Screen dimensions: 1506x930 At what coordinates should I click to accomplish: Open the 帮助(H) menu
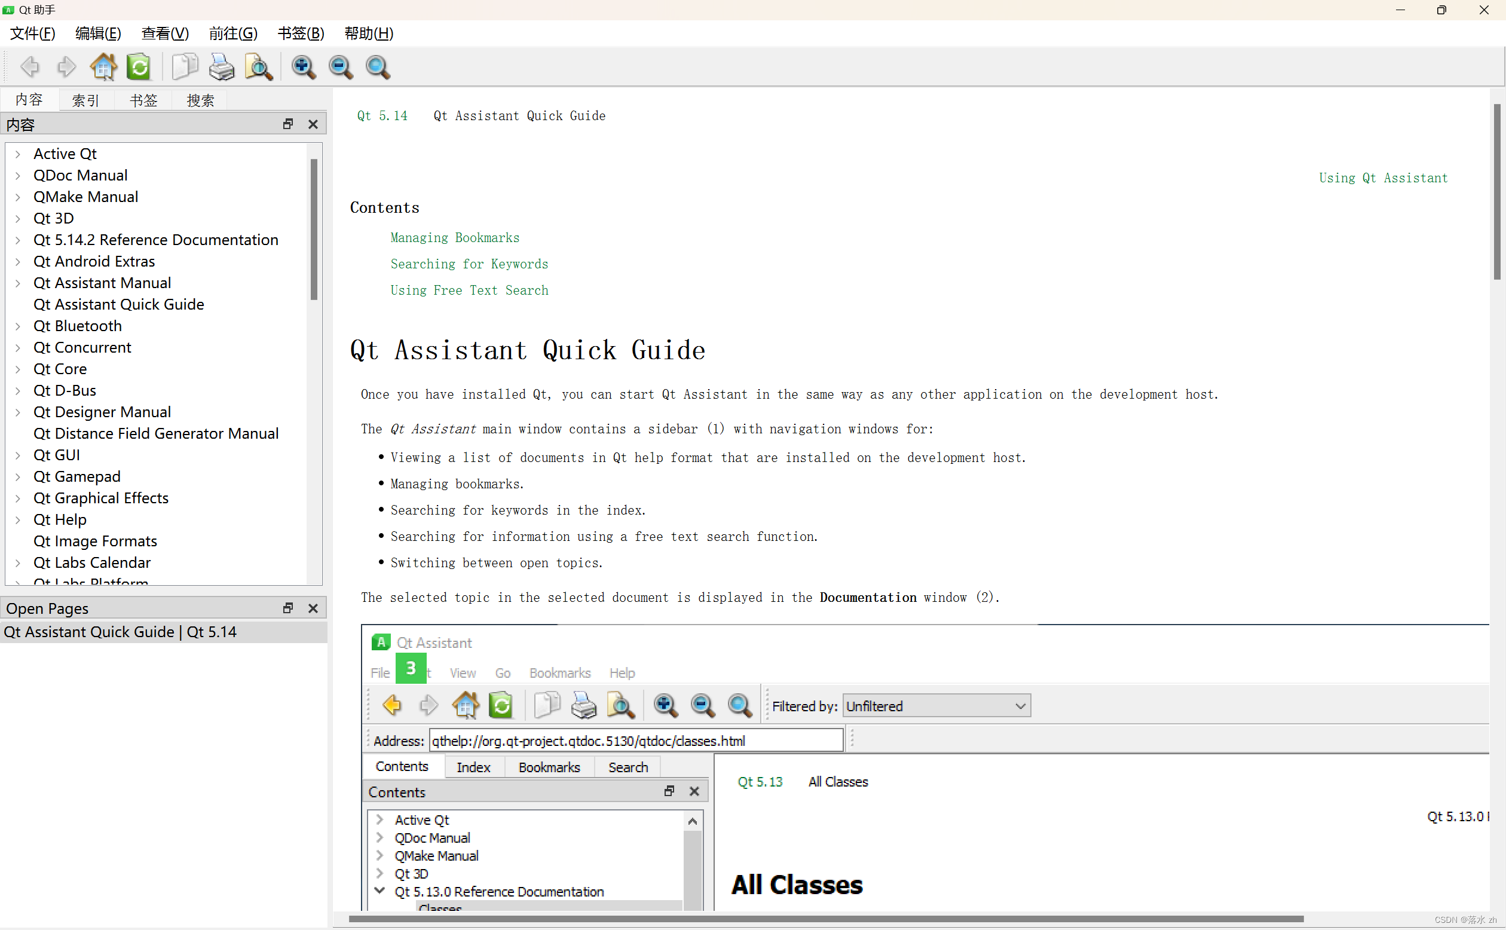(369, 33)
